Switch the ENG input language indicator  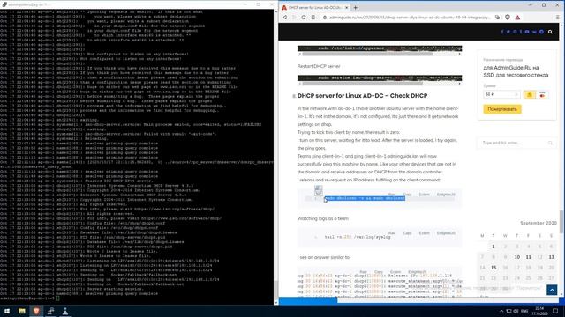point(524,311)
